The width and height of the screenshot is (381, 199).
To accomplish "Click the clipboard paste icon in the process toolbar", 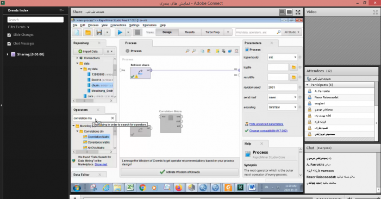I will pyautogui.click(x=209, y=51).
